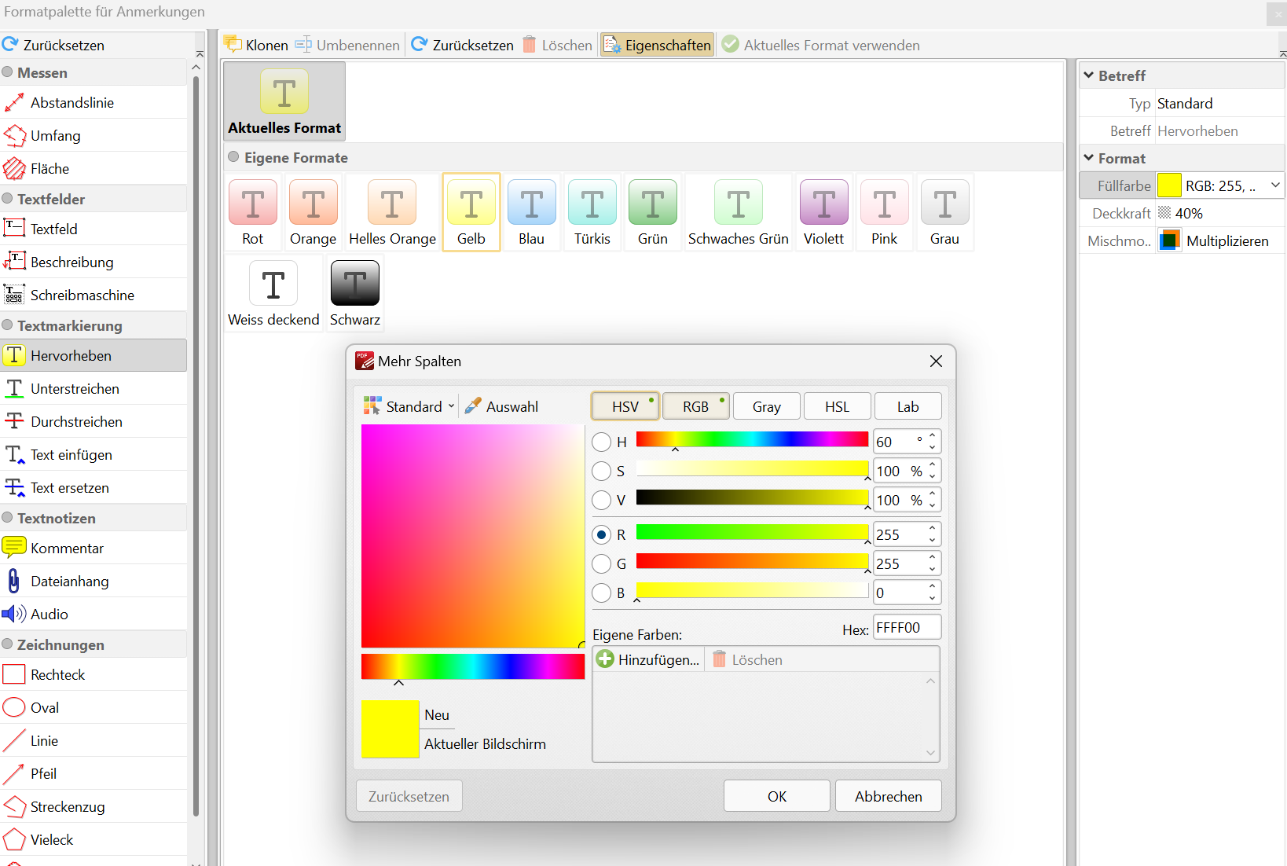Choose the Schwarz highlight format
The width and height of the screenshot is (1287, 866).
[355, 293]
